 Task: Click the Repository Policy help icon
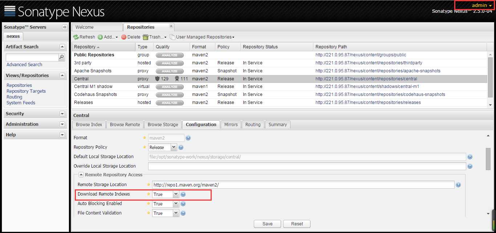(181, 148)
